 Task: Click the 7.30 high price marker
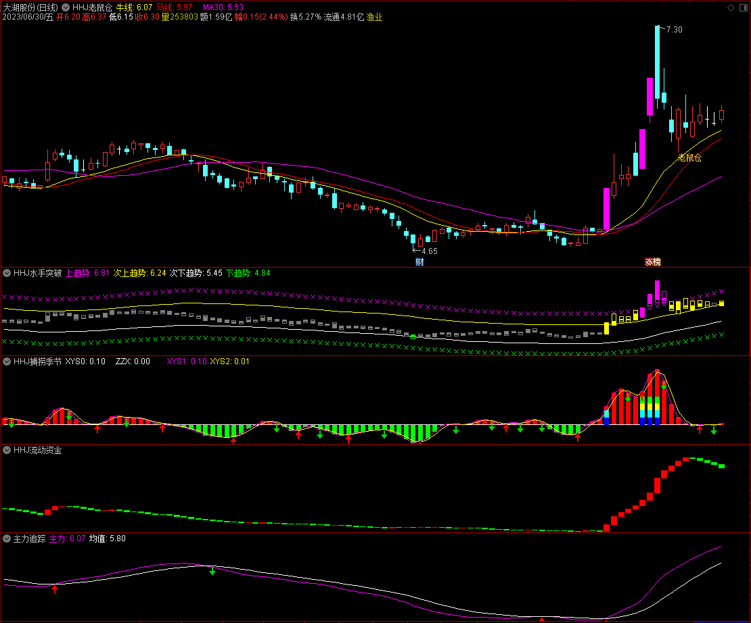[x=673, y=30]
